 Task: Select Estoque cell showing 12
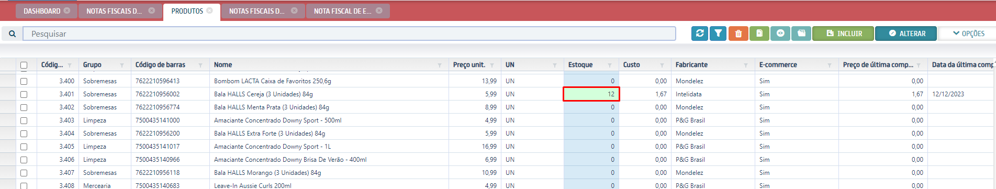coord(591,94)
